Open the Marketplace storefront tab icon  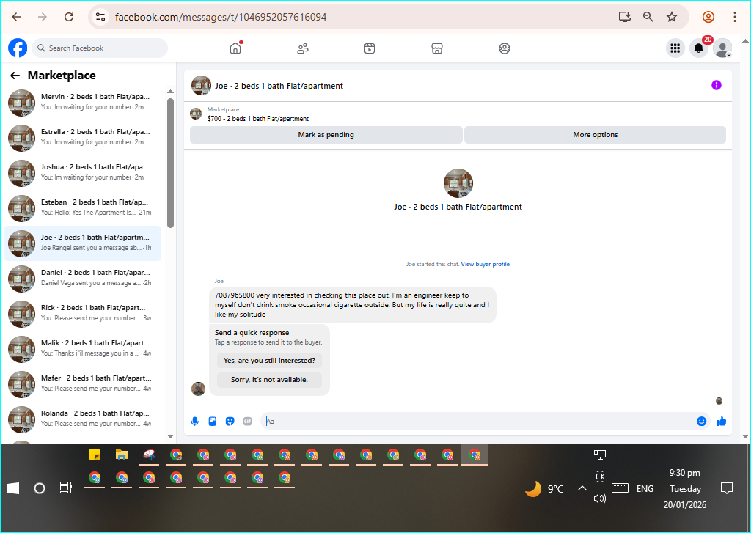437,48
